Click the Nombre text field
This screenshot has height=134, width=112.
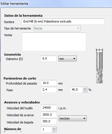point(63,21)
